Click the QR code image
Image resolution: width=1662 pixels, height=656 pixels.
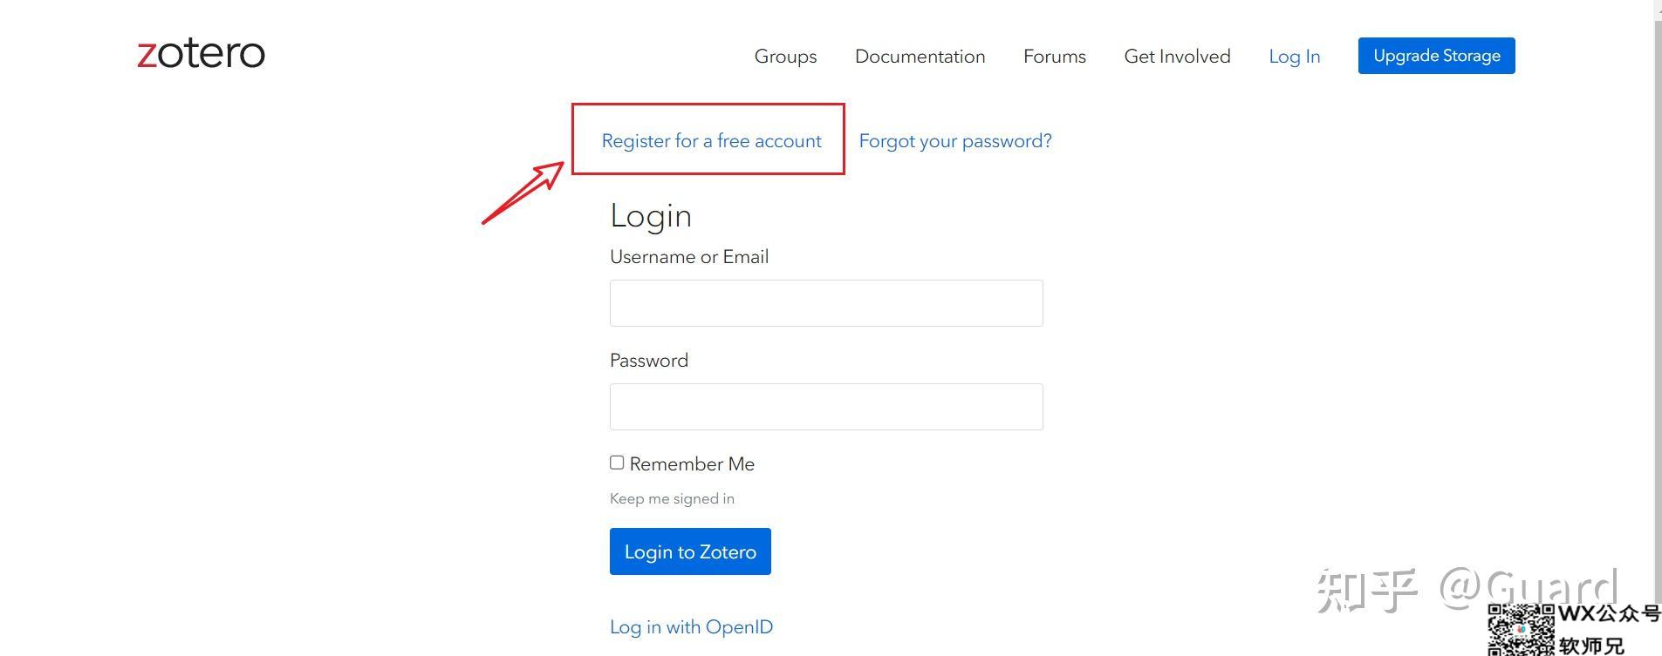tap(1521, 630)
